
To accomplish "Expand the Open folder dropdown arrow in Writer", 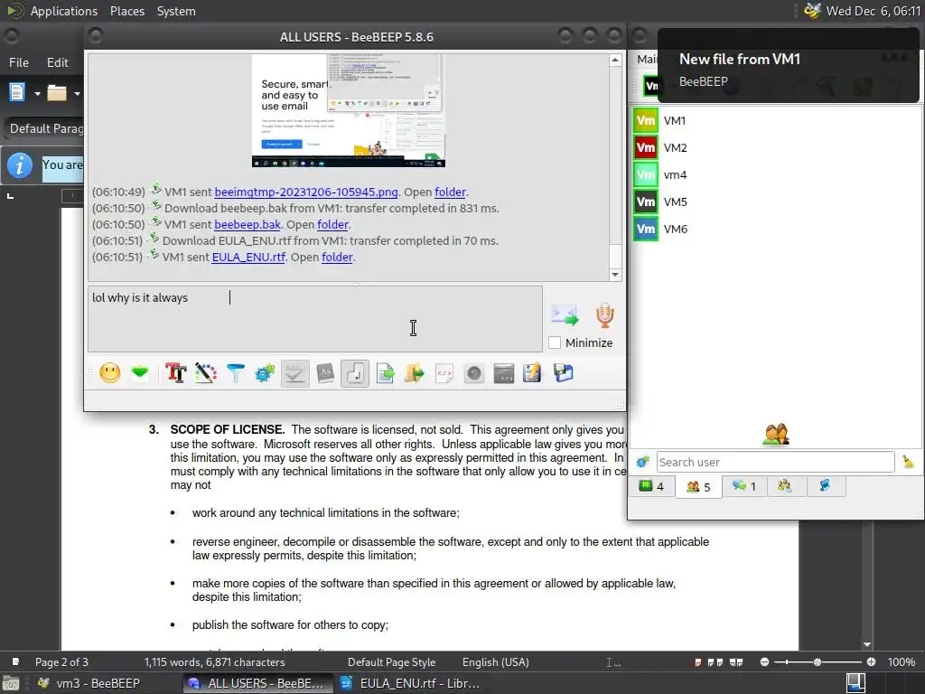I will (x=77, y=93).
